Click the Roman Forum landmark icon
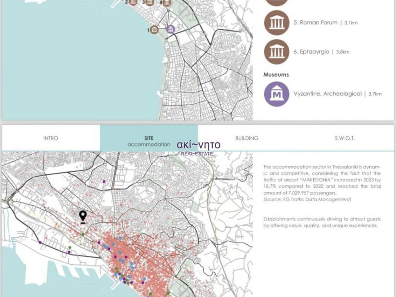The width and height of the screenshot is (396, 297). tap(277, 23)
